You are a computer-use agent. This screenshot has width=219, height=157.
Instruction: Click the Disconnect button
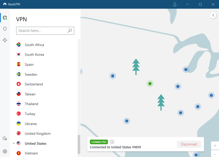(x=189, y=144)
